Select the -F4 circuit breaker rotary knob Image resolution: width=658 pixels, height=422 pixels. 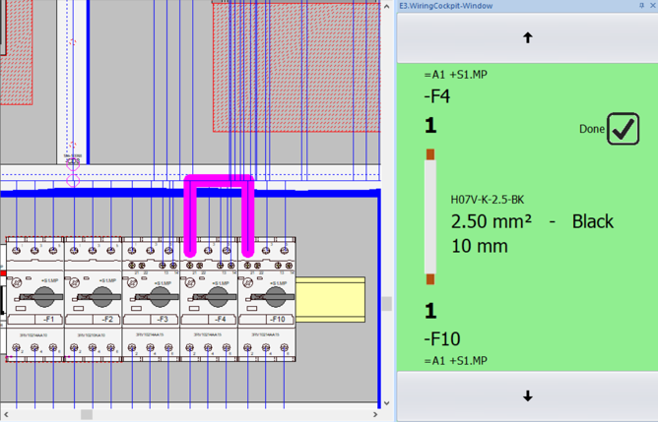click(x=218, y=294)
